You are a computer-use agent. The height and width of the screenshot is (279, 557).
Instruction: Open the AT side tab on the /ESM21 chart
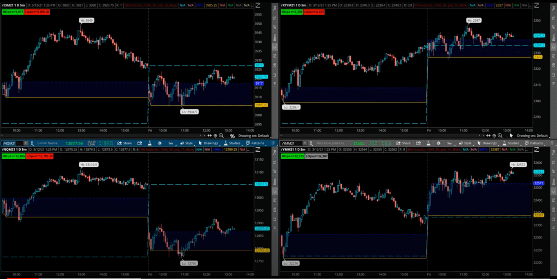point(275,27)
